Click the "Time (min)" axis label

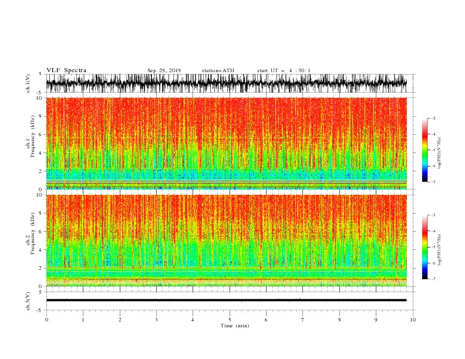point(235,326)
